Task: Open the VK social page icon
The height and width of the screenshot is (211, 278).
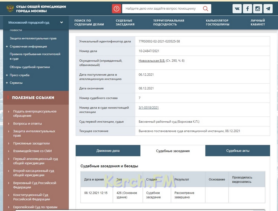Action: [x=237, y=9]
